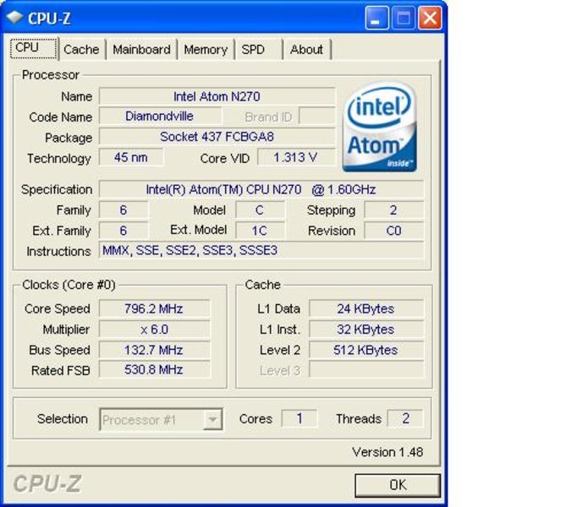Open the Mainboard tab

141,49
